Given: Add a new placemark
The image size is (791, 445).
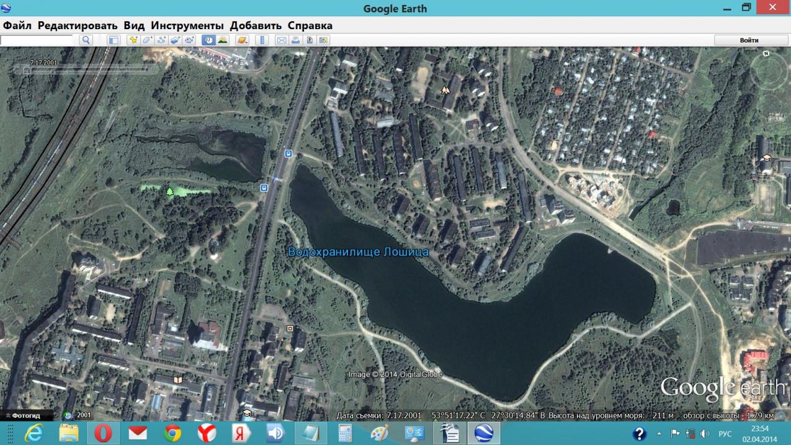Looking at the screenshot, I should click(133, 40).
